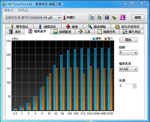Switch to the 標準測試 tab
The image size is (150, 122).
[20, 27]
